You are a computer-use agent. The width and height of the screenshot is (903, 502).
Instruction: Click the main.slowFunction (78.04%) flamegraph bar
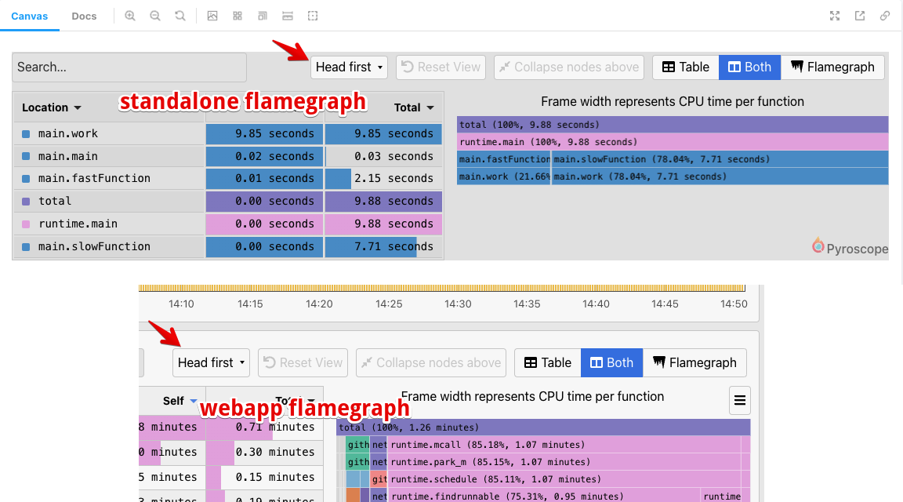pyautogui.click(x=720, y=159)
